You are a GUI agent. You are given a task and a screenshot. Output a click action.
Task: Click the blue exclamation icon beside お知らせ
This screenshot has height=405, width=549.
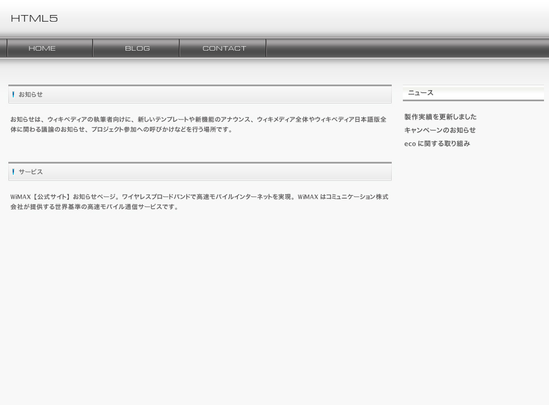coord(13,95)
